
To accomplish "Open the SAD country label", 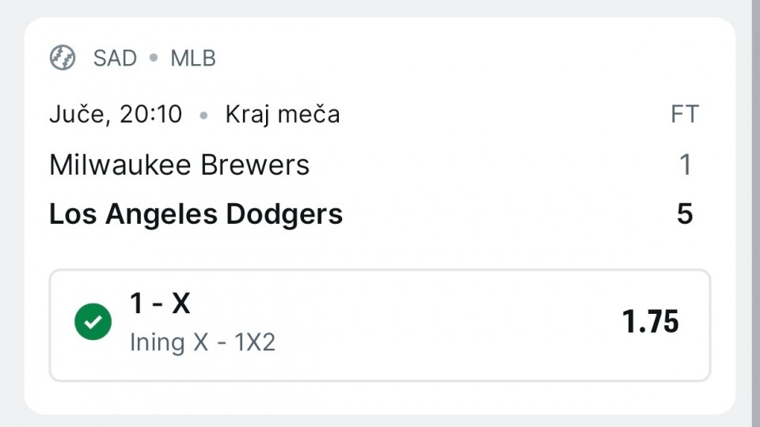I will (x=115, y=58).
